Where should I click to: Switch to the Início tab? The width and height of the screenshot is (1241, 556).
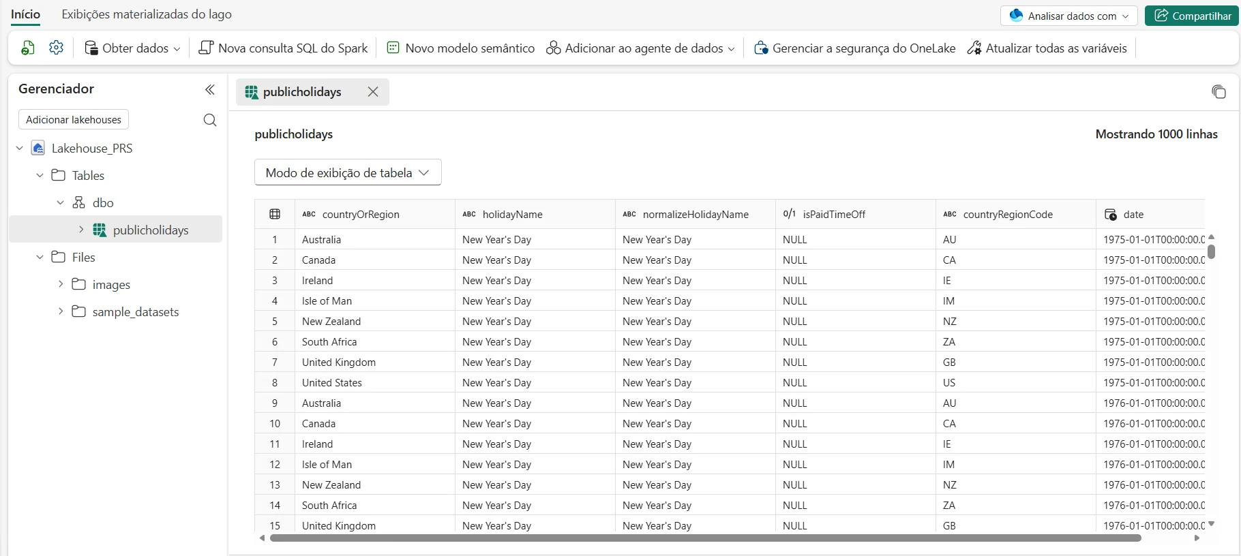point(25,14)
